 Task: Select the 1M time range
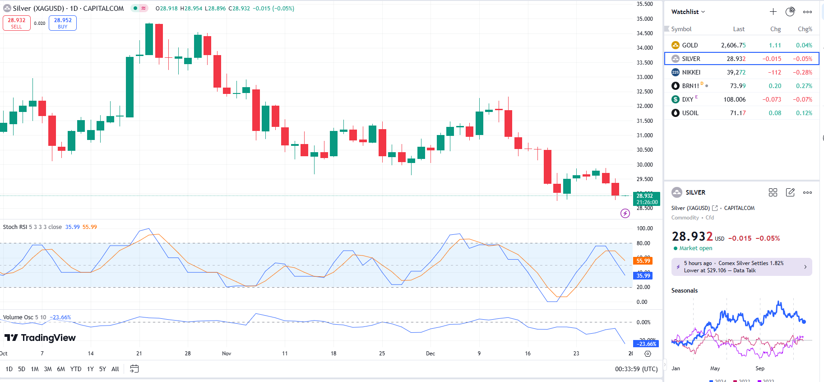click(x=34, y=369)
